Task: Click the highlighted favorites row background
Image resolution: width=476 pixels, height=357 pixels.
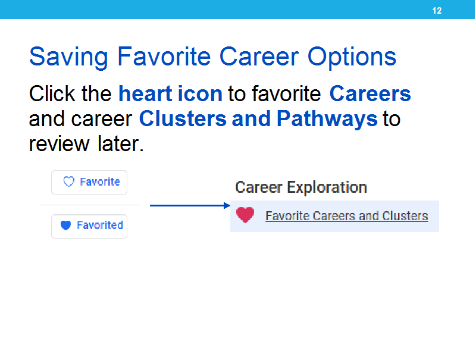Action: pos(334,216)
